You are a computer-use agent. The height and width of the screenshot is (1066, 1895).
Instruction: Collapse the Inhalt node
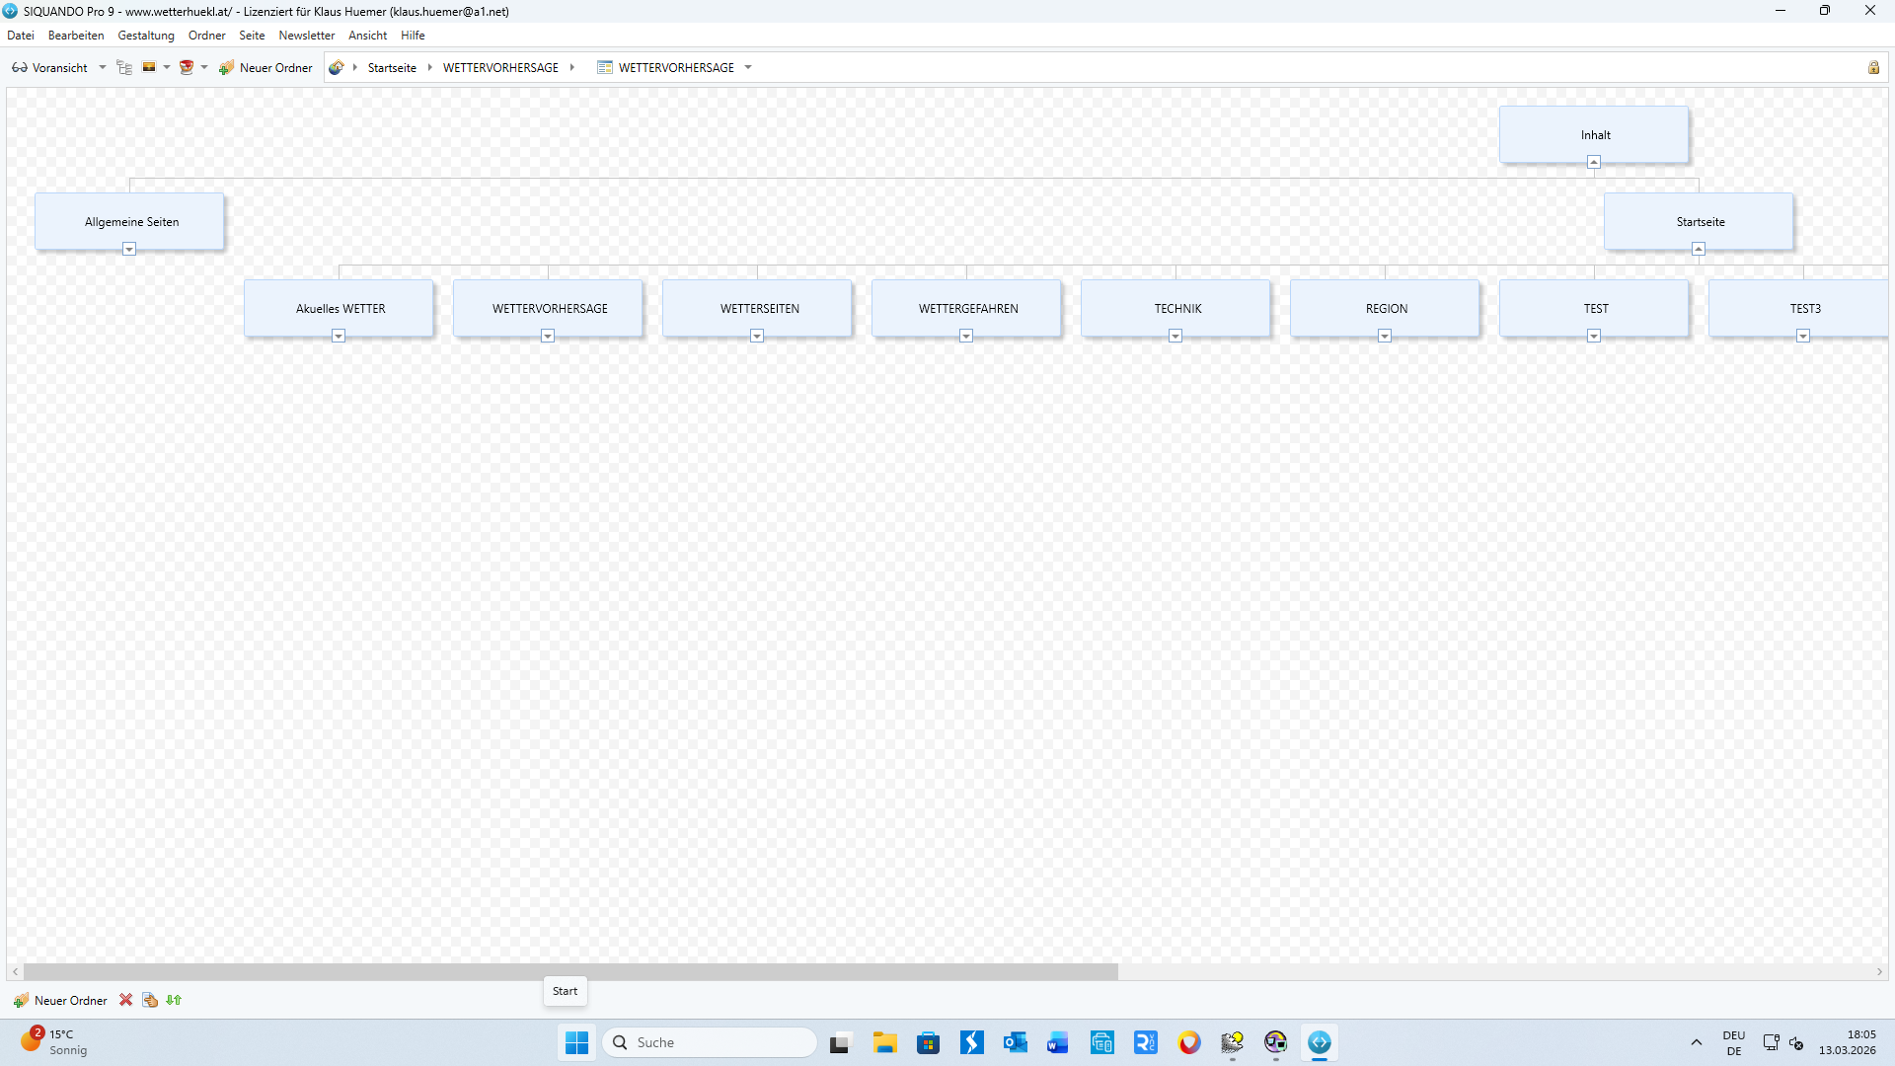click(1593, 162)
